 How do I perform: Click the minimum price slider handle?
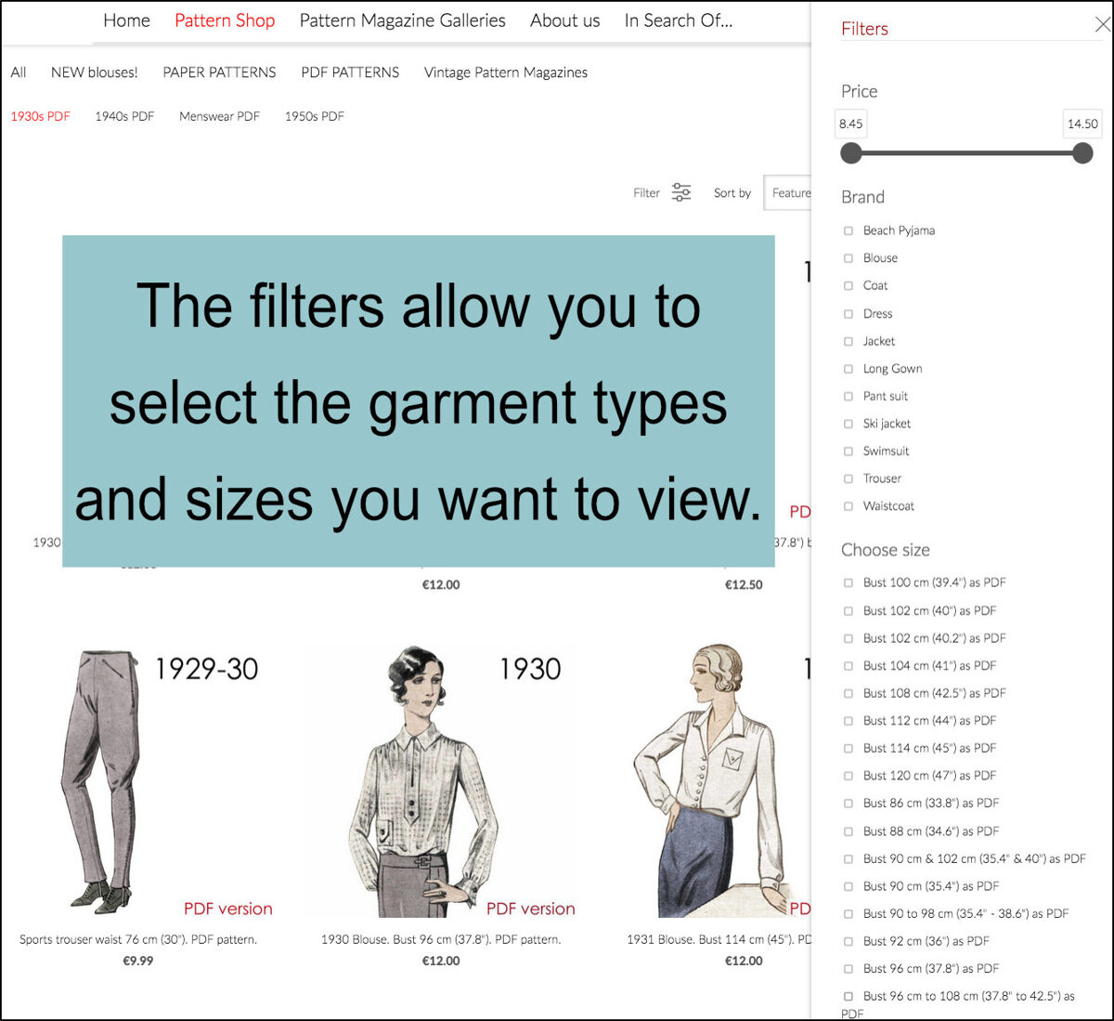(851, 153)
